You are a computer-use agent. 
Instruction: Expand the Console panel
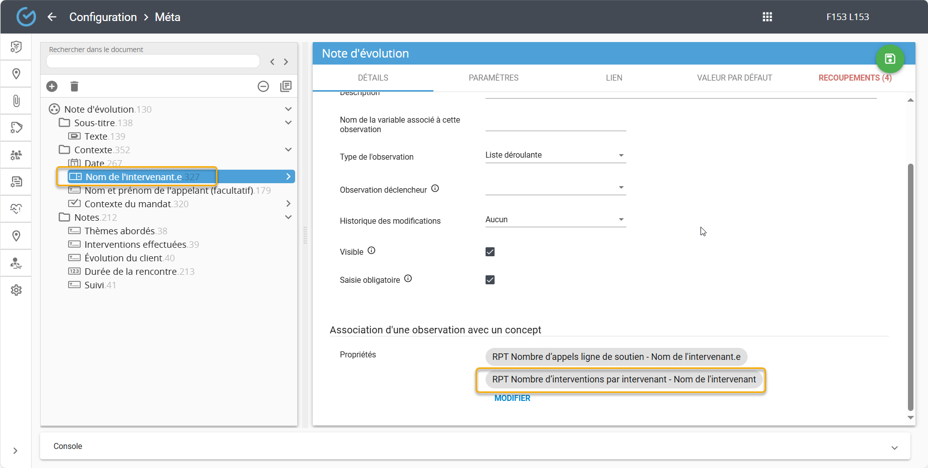point(894,447)
